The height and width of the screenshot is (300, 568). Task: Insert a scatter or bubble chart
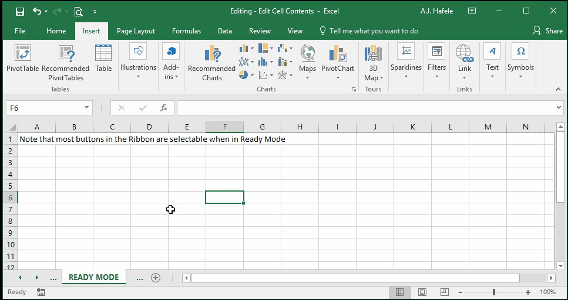266,75
